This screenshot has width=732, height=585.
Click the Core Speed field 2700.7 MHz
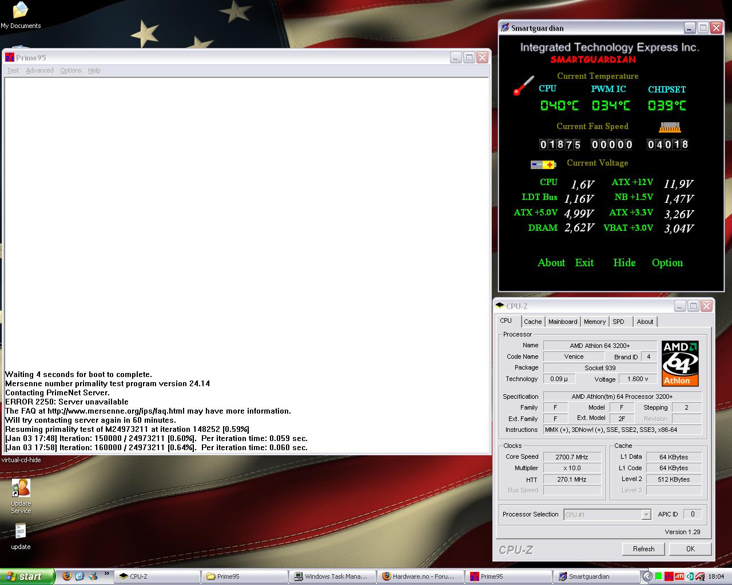pos(572,457)
